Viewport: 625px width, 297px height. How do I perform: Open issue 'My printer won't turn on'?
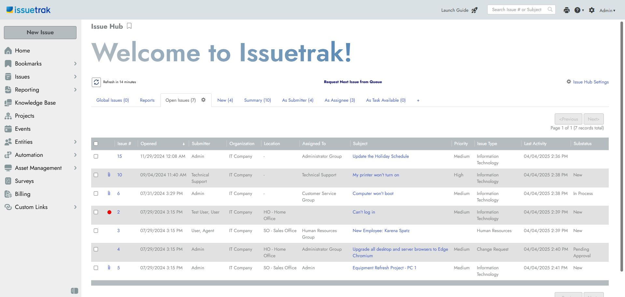coord(376,175)
